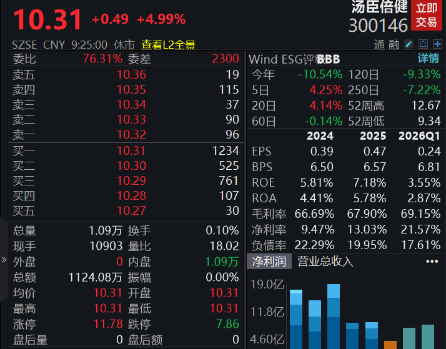The image size is (446, 349).
Task: Switch to 营业总收入 tab
Action: 325,261
